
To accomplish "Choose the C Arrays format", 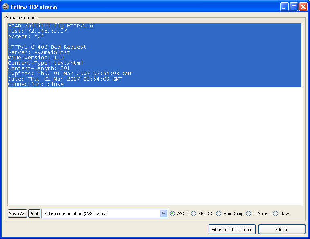I will click(x=249, y=214).
